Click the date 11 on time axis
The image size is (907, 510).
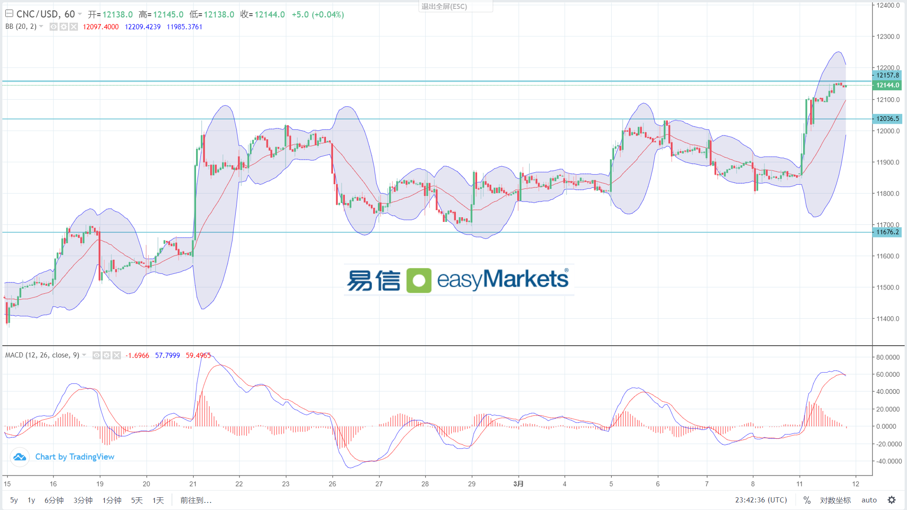[799, 484]
